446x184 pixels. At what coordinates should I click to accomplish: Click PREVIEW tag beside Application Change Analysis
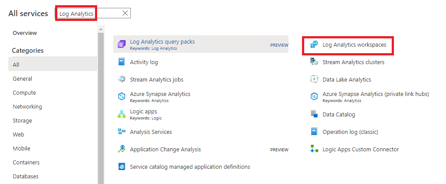coord(279,150)
